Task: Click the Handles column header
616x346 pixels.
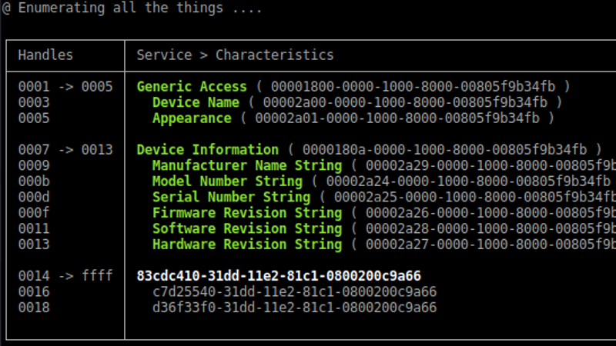Action: click(x=45, y=55)
